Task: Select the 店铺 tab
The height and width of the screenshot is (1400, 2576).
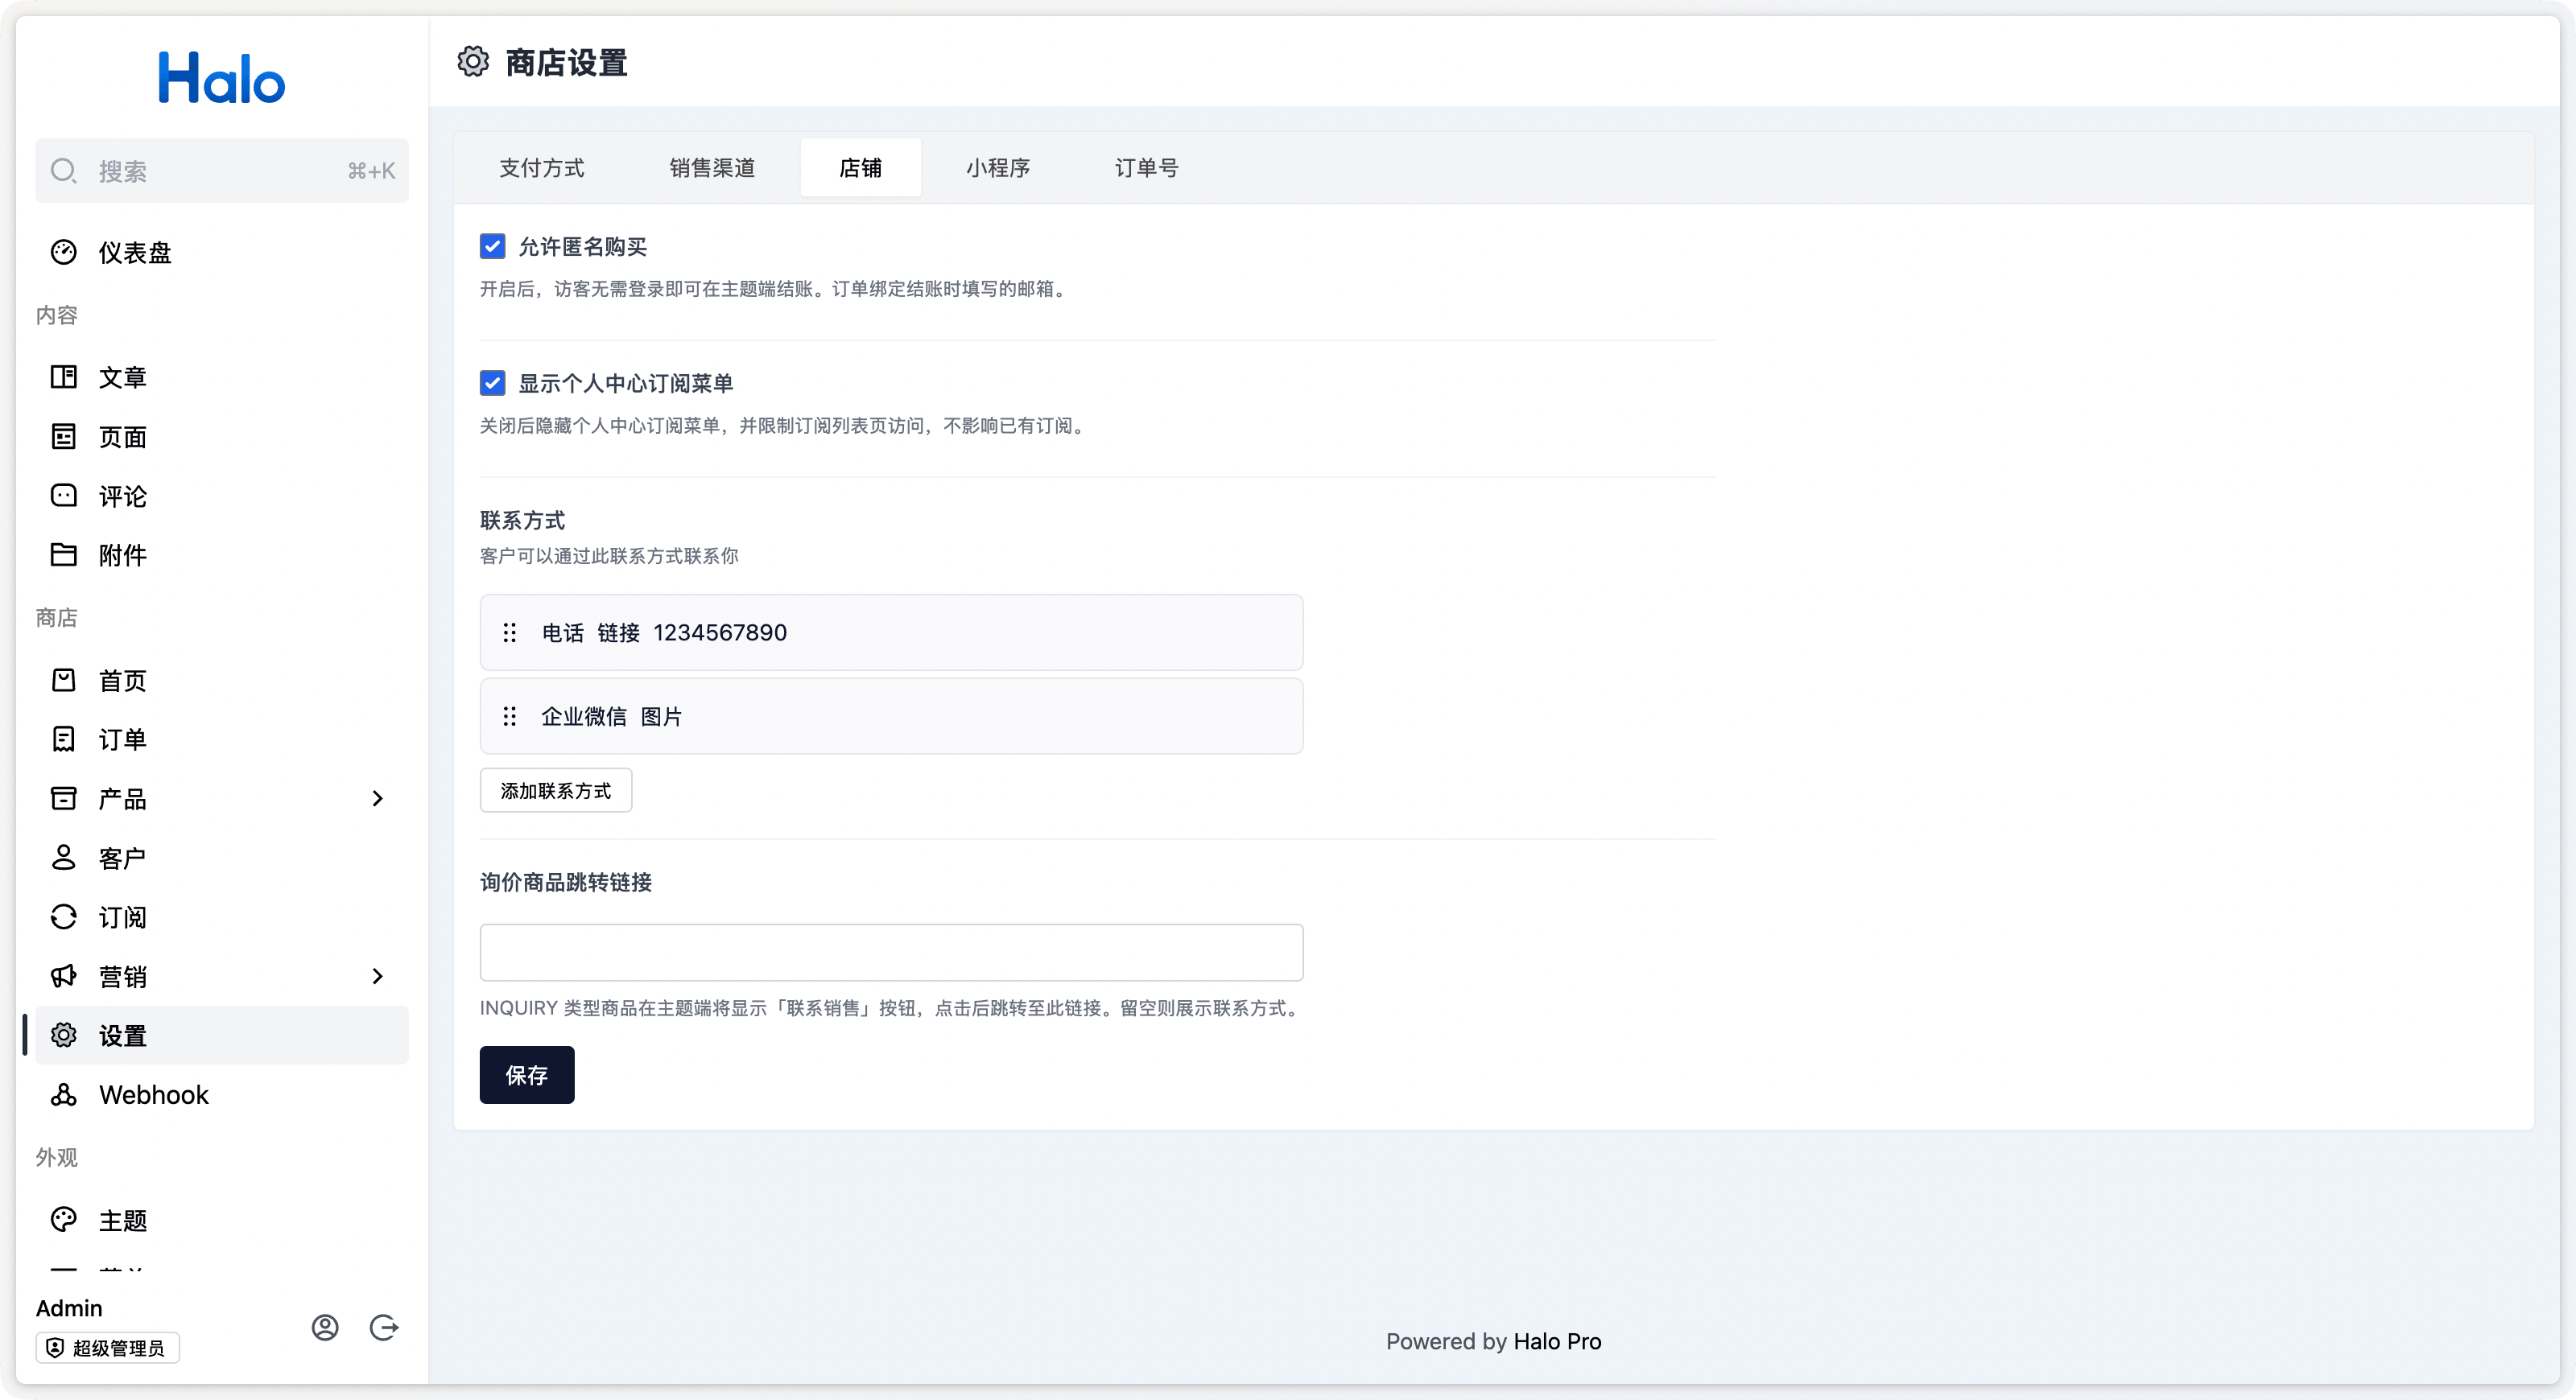Action: [x=861, y=168]
